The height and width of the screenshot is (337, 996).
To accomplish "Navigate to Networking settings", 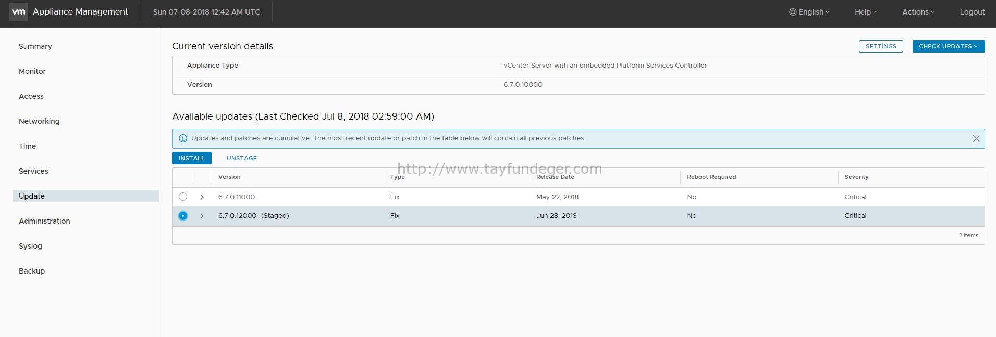I will (x=39, y=121).
